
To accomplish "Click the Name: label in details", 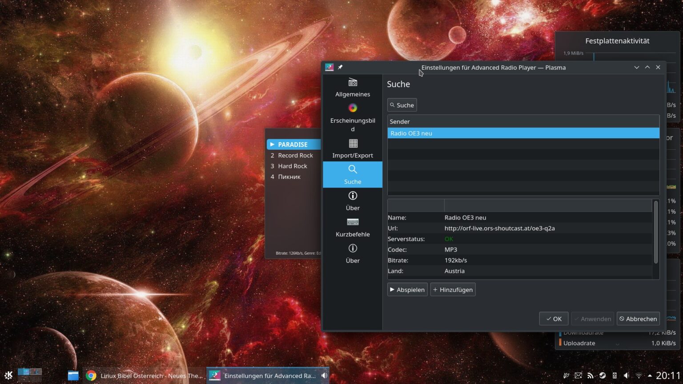I will click(x=397, y=218).
